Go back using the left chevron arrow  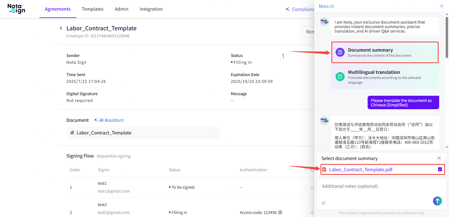point(61,28)
